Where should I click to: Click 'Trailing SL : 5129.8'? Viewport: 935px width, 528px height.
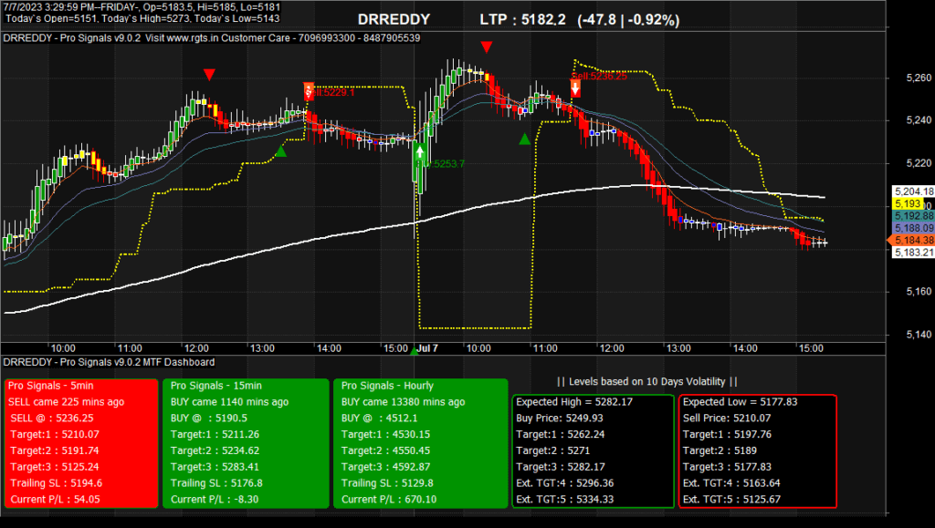click(x=387, y=482)
